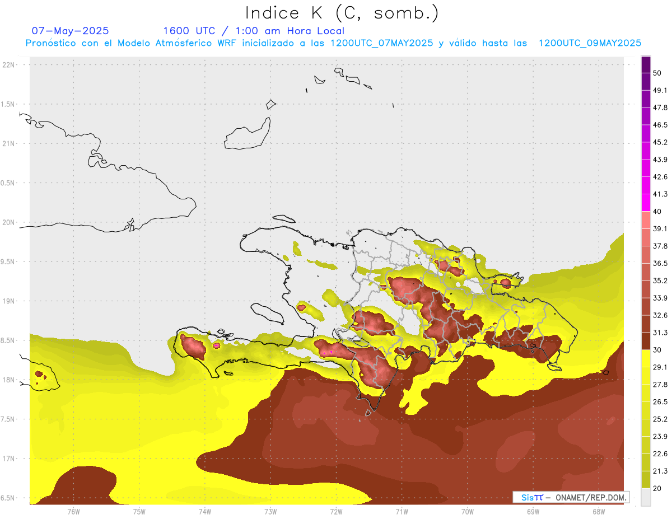The height and width of the screenshot is (519, 672).
Task: Click the '22N' latitude label
Action: [x=8, y=65]
